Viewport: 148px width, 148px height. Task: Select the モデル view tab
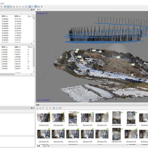39,10
